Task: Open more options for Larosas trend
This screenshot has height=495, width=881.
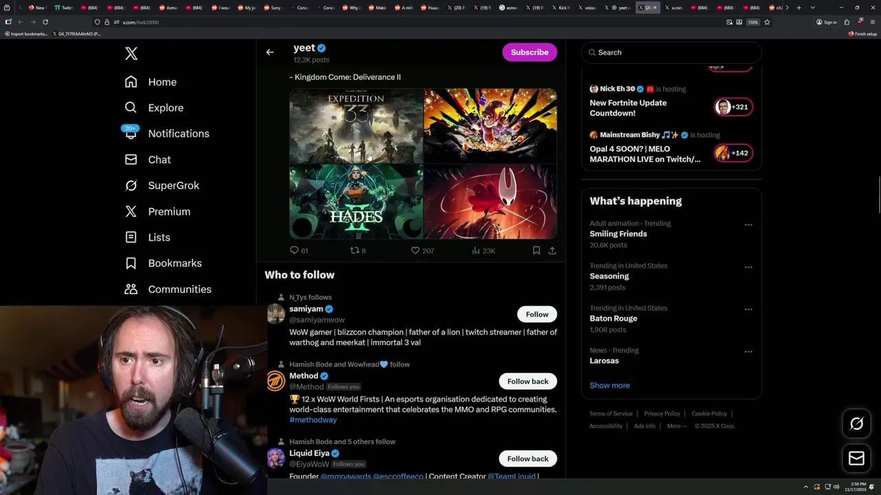Action: click(x=748, y=352)
